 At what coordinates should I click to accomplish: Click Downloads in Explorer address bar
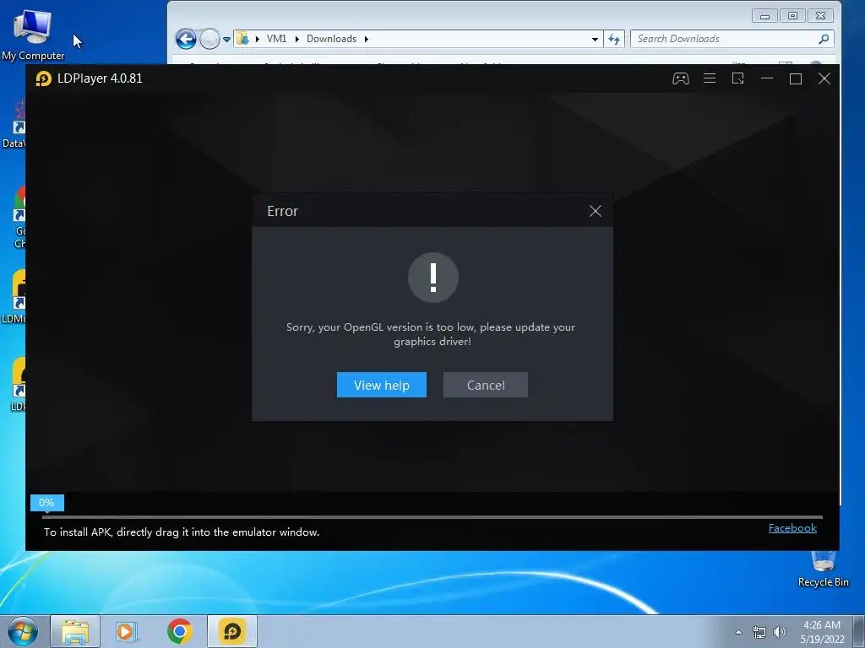[x=331, y=39]
